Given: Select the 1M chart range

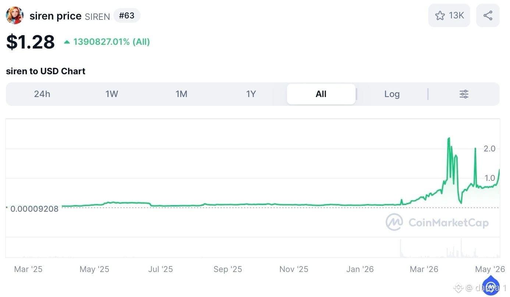Looking at the screenshot, I should click(181, 94).
